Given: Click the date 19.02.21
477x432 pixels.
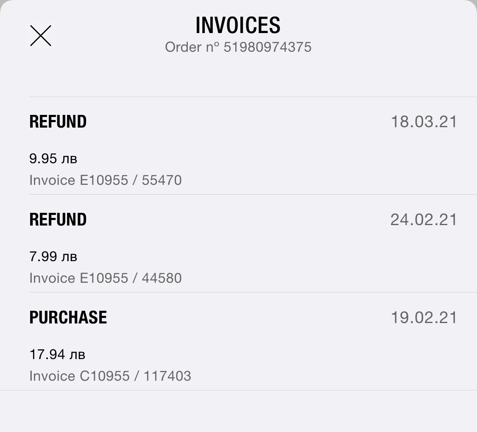Looking at the screenshot, I should click(424, 318).
